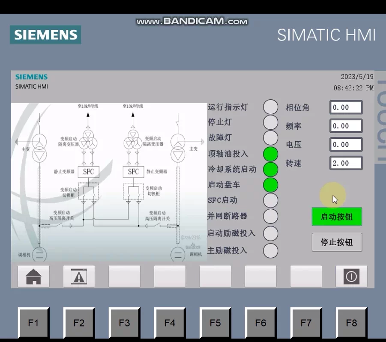Select the 频率 value field
This screenshot has width=386, height=342.
point(346,126)
